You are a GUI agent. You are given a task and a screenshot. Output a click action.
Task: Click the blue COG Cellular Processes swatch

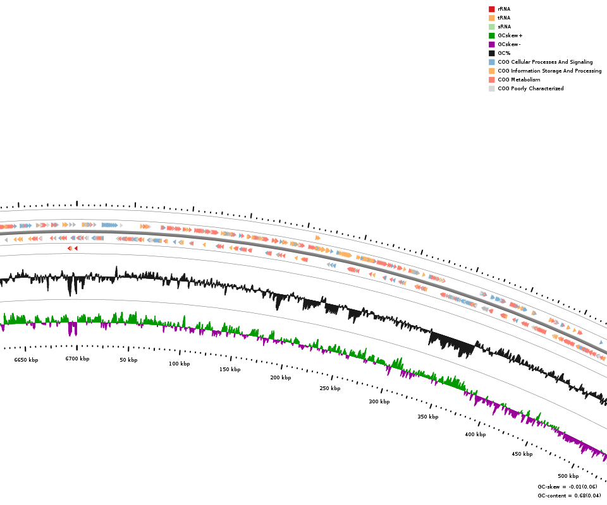[x=491, y=62]
